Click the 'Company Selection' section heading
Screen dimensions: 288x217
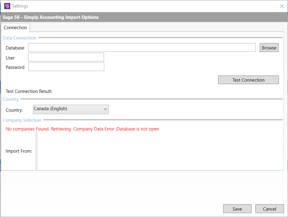coord(22,120)
